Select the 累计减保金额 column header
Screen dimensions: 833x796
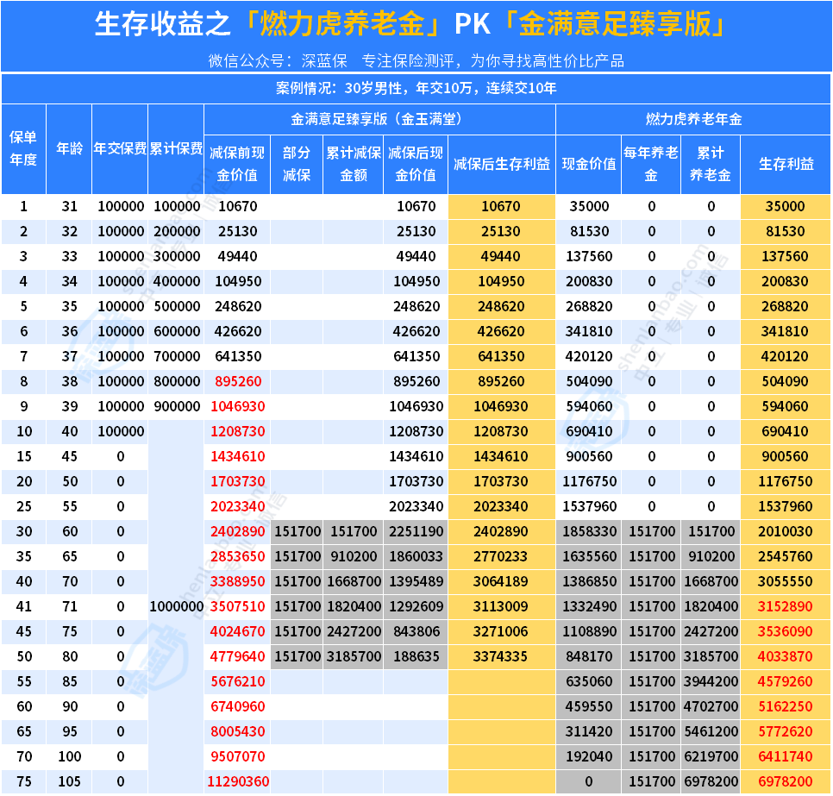[x=354, y=164]
